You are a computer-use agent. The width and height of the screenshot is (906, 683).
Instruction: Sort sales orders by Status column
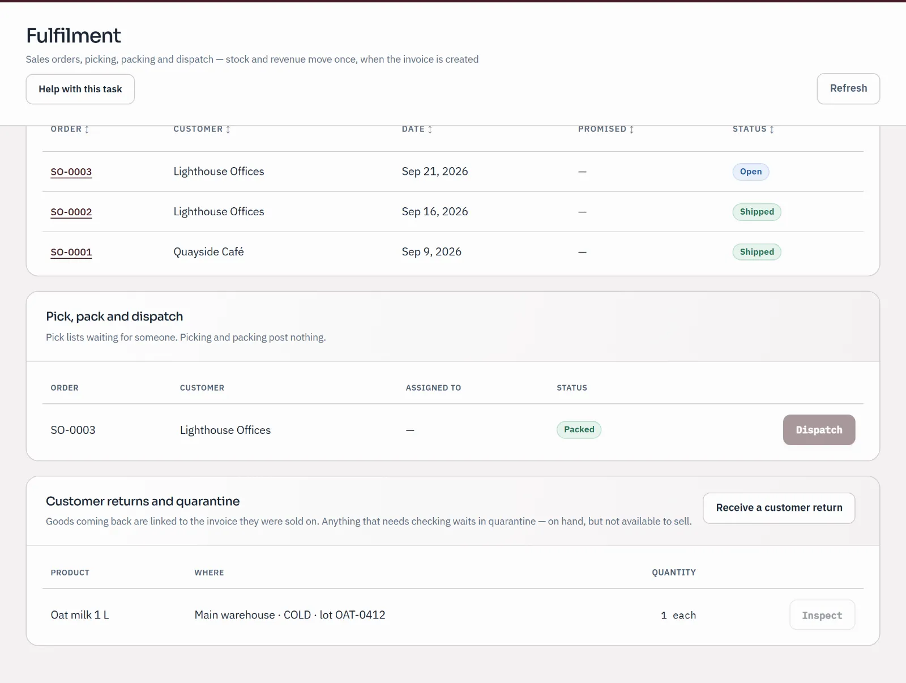(x=753, y=129)
